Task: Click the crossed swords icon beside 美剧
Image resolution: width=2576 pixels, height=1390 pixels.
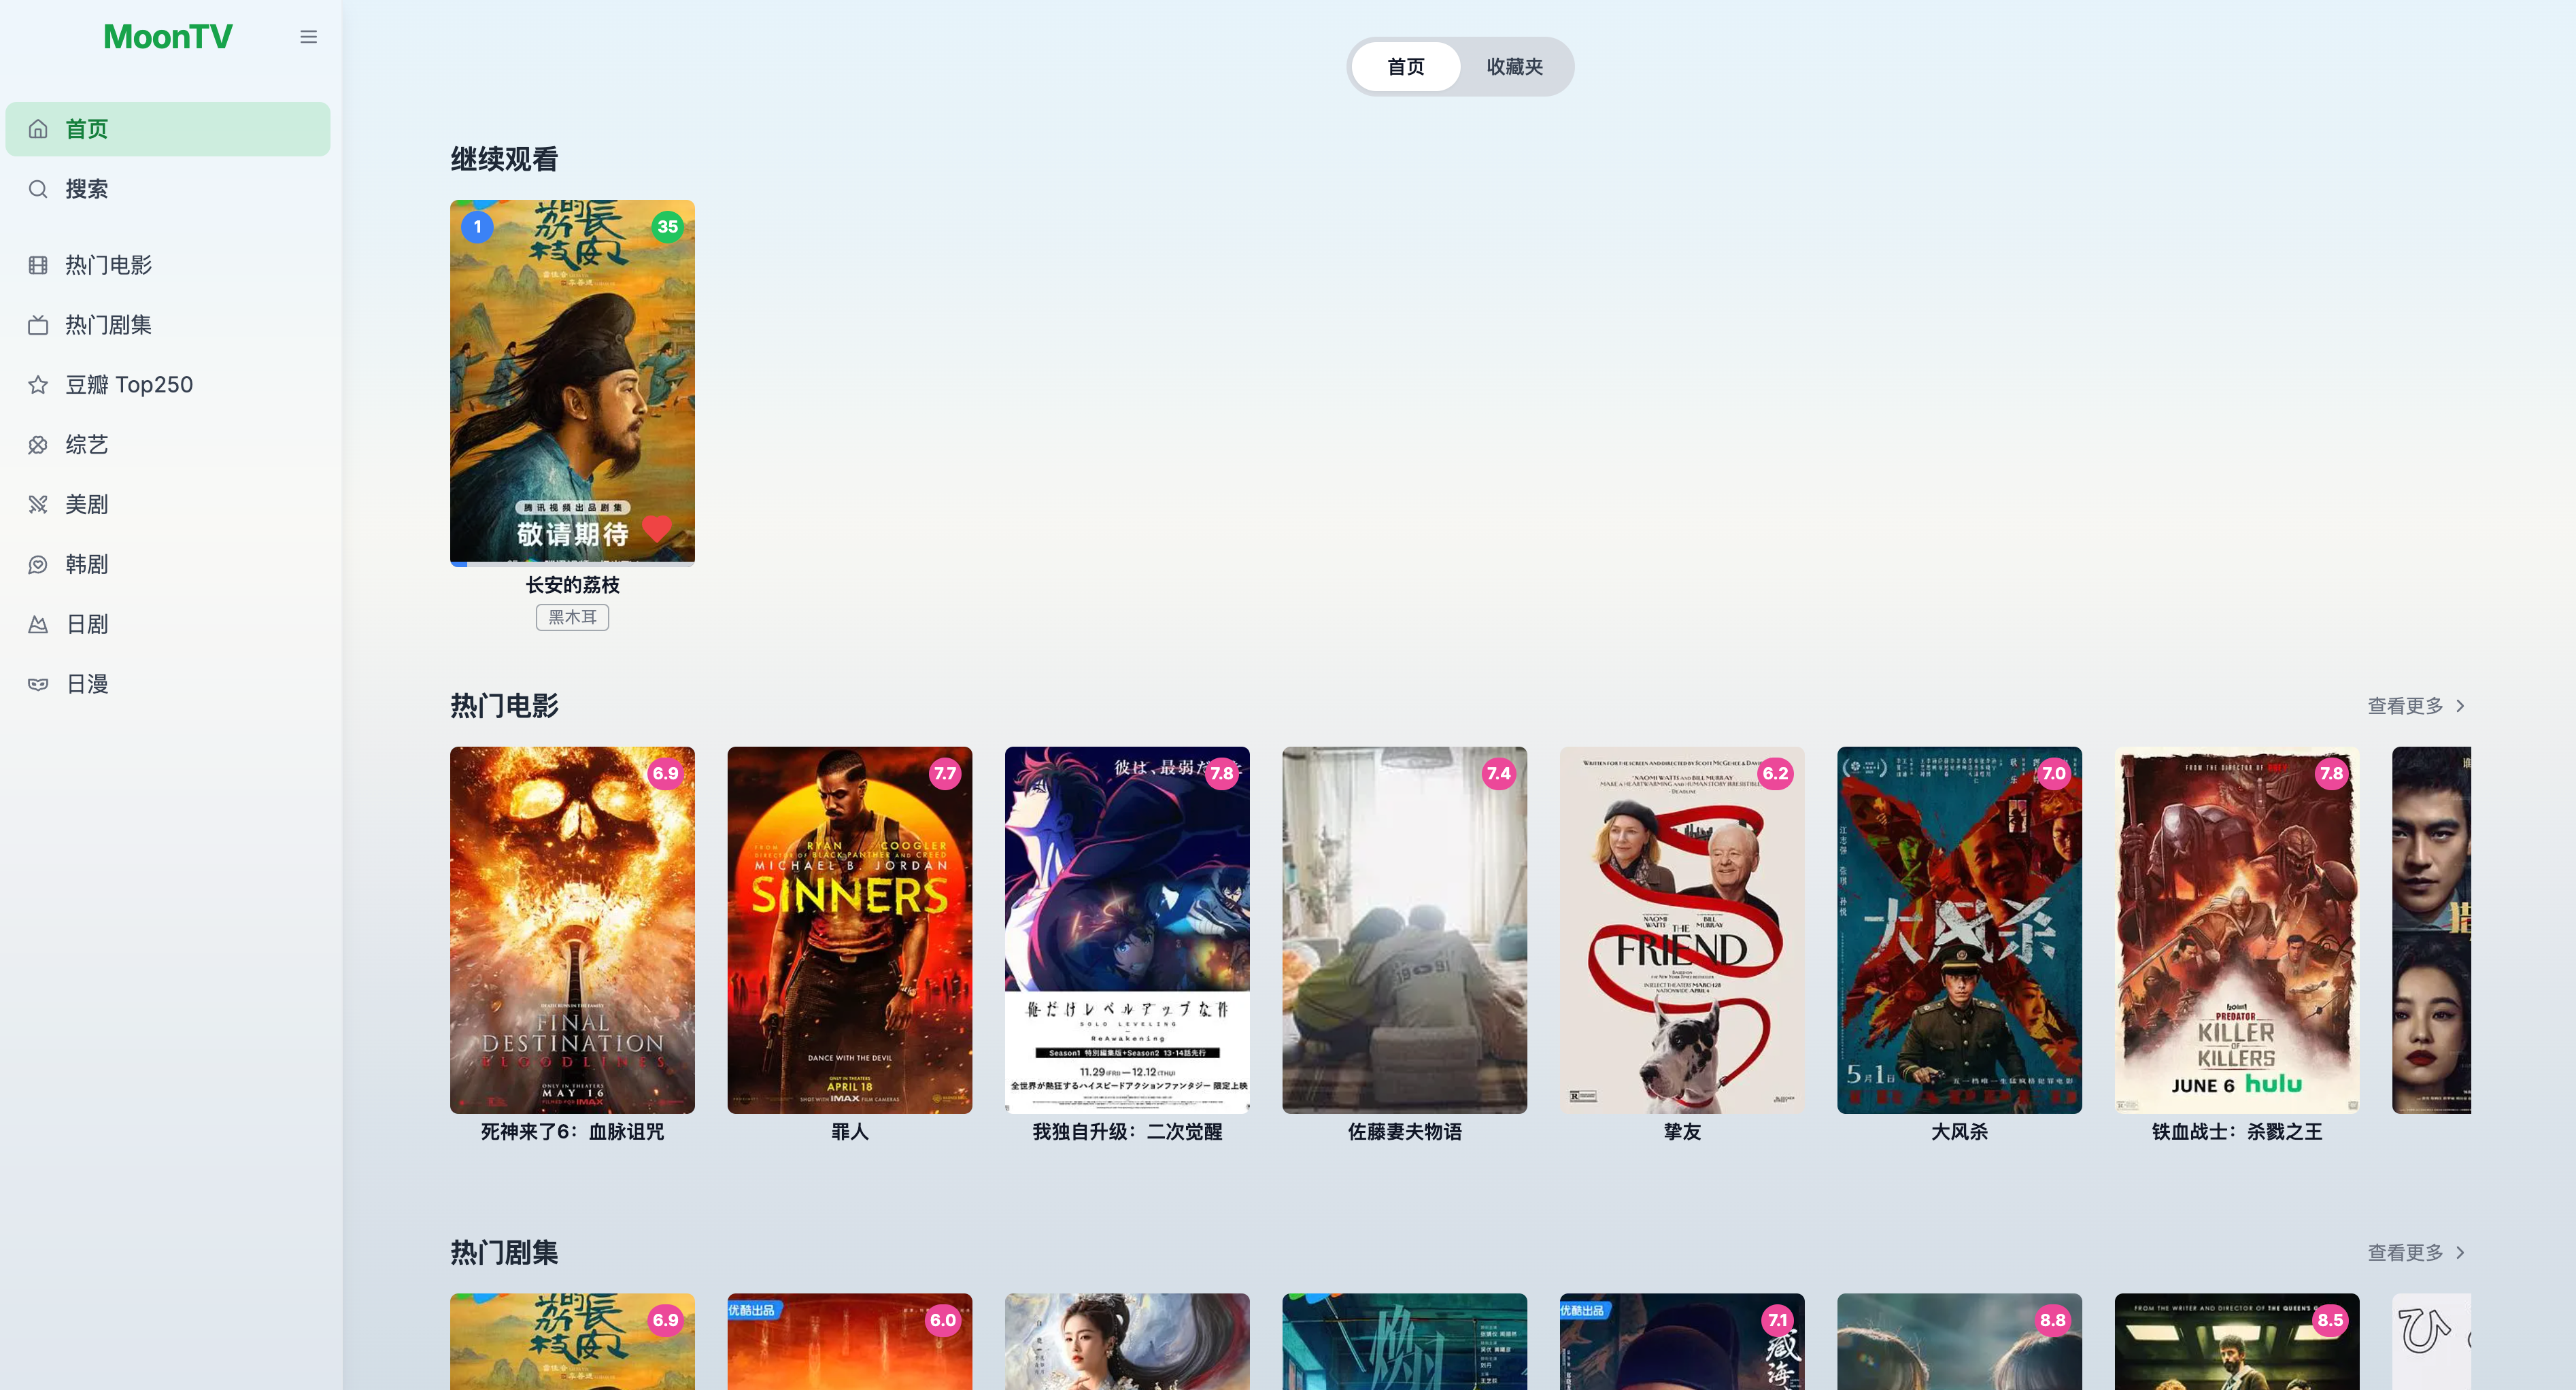Action: coord(38,504)
